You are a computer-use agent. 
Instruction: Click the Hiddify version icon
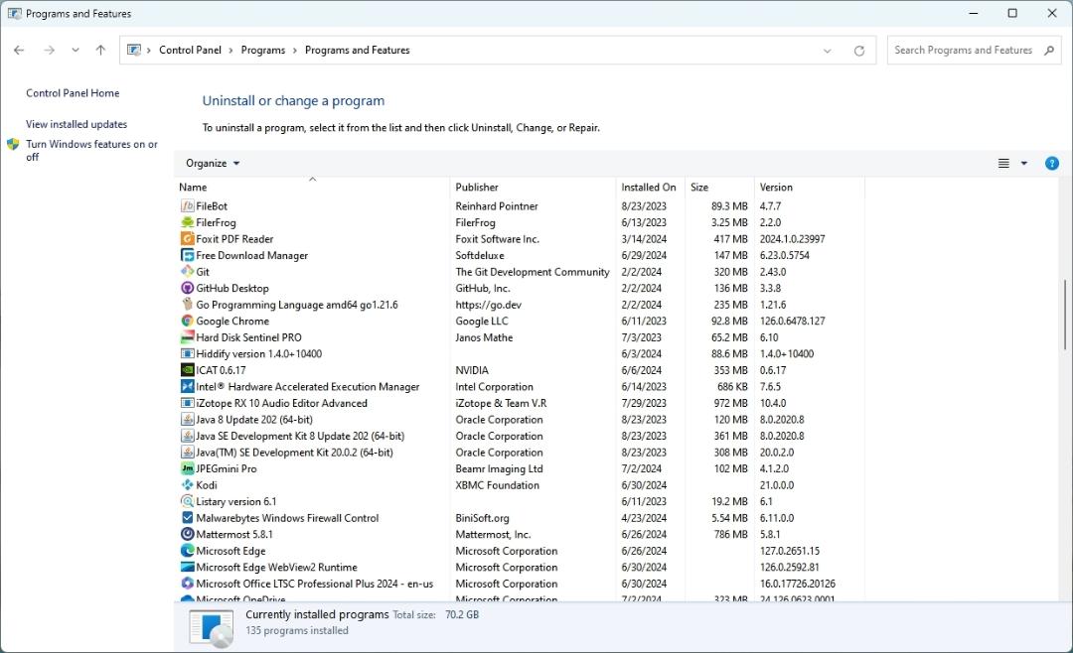[187, 353]
